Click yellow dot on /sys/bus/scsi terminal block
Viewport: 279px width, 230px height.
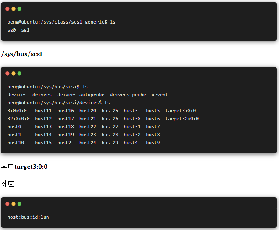(x=13, y=74)
